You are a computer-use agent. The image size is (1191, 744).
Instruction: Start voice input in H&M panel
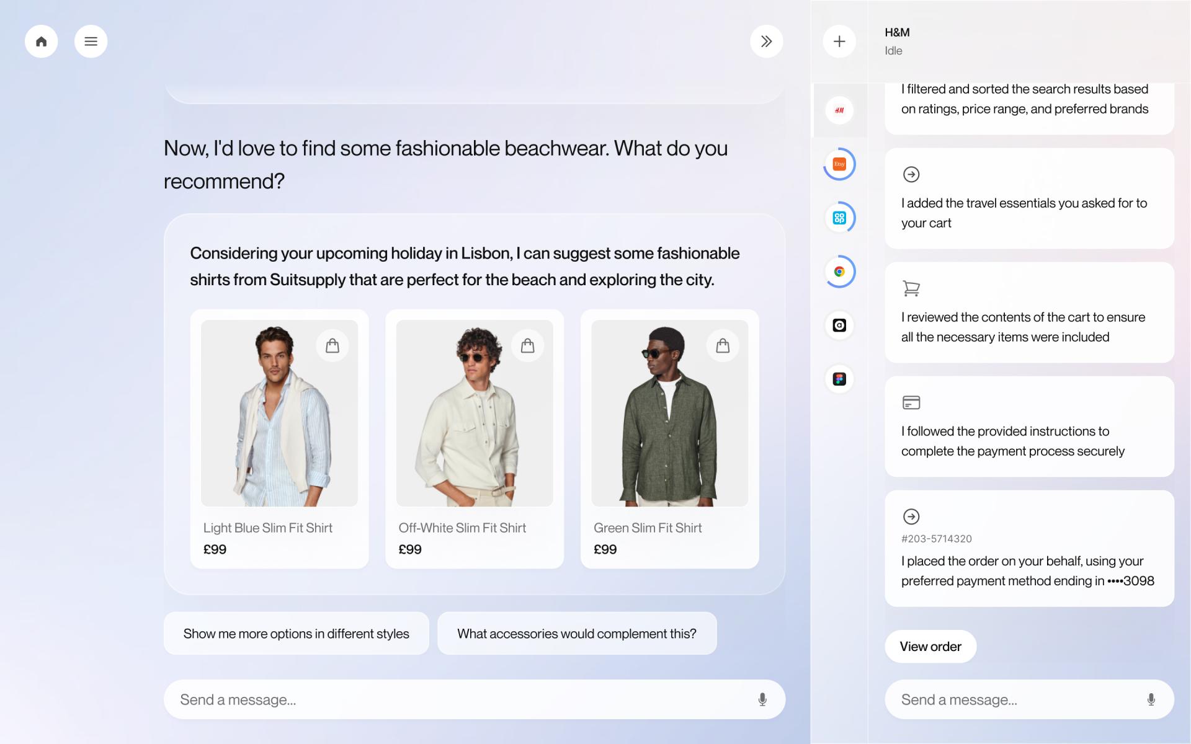(1151, 699)
